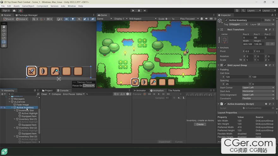
Task: Open Undo History icon in top toolbar
Action: coord(237,10)
